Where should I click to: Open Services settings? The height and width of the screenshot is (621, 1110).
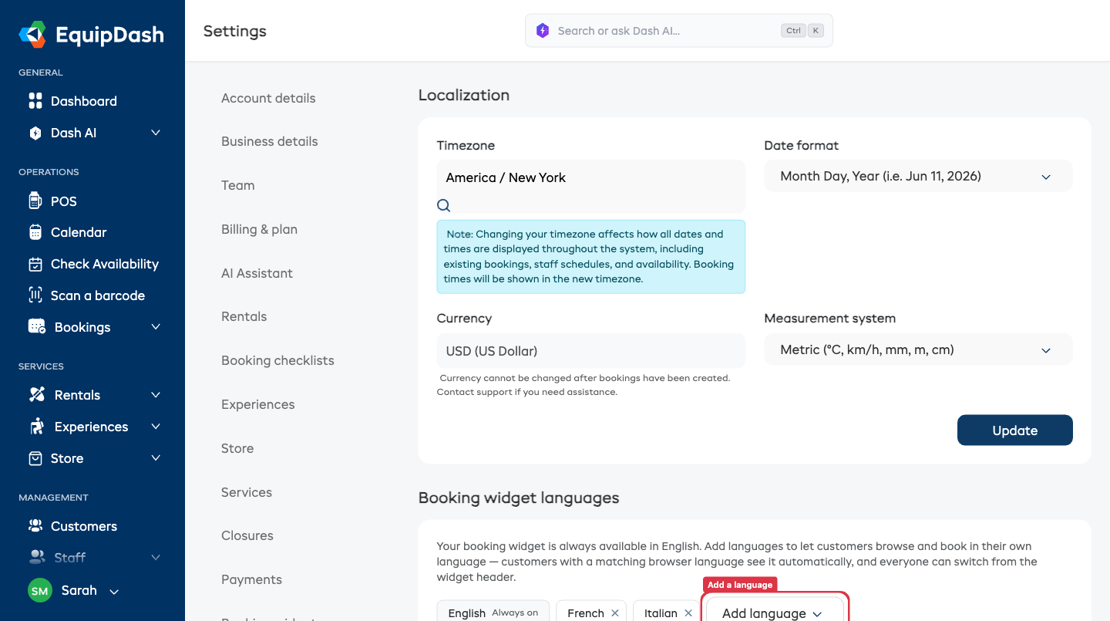tap(247, 492)
